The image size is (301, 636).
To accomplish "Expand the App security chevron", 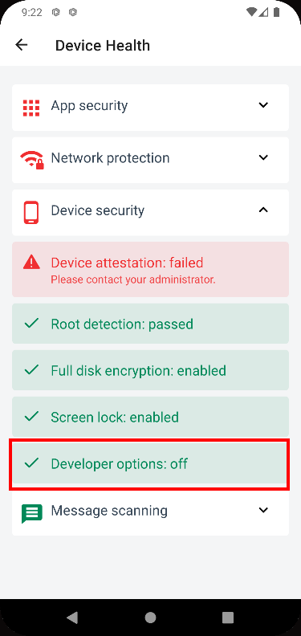I will [x=264, y=105].
